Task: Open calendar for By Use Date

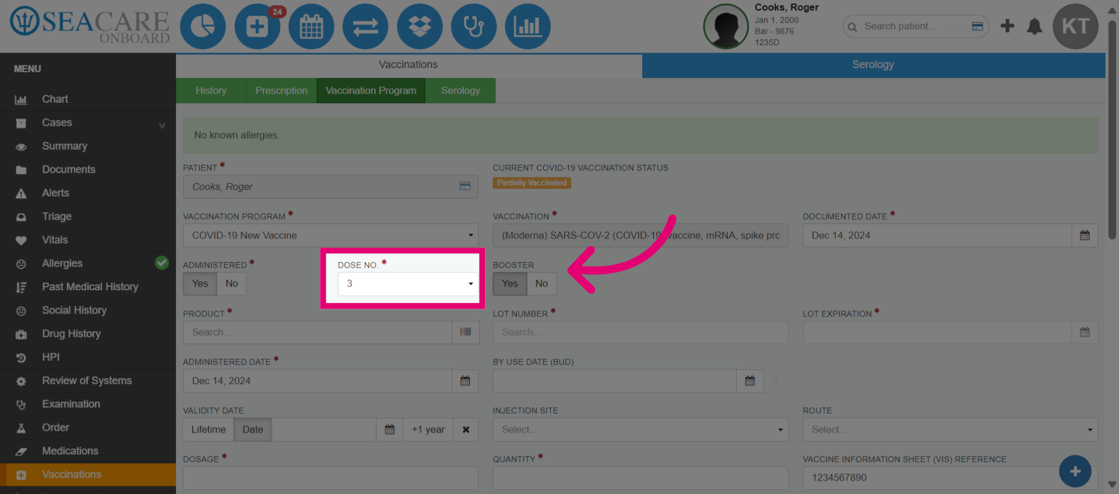Action: click(x=750, y=381)
